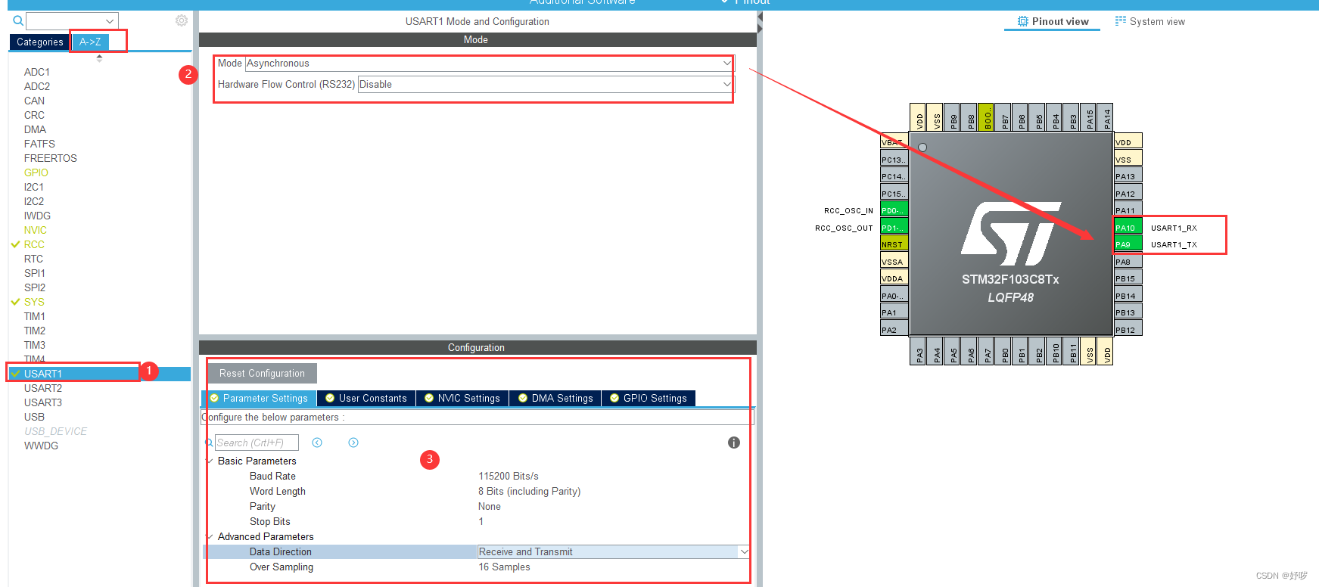Go to previous search result arrow icon

[x=317, y=443]
